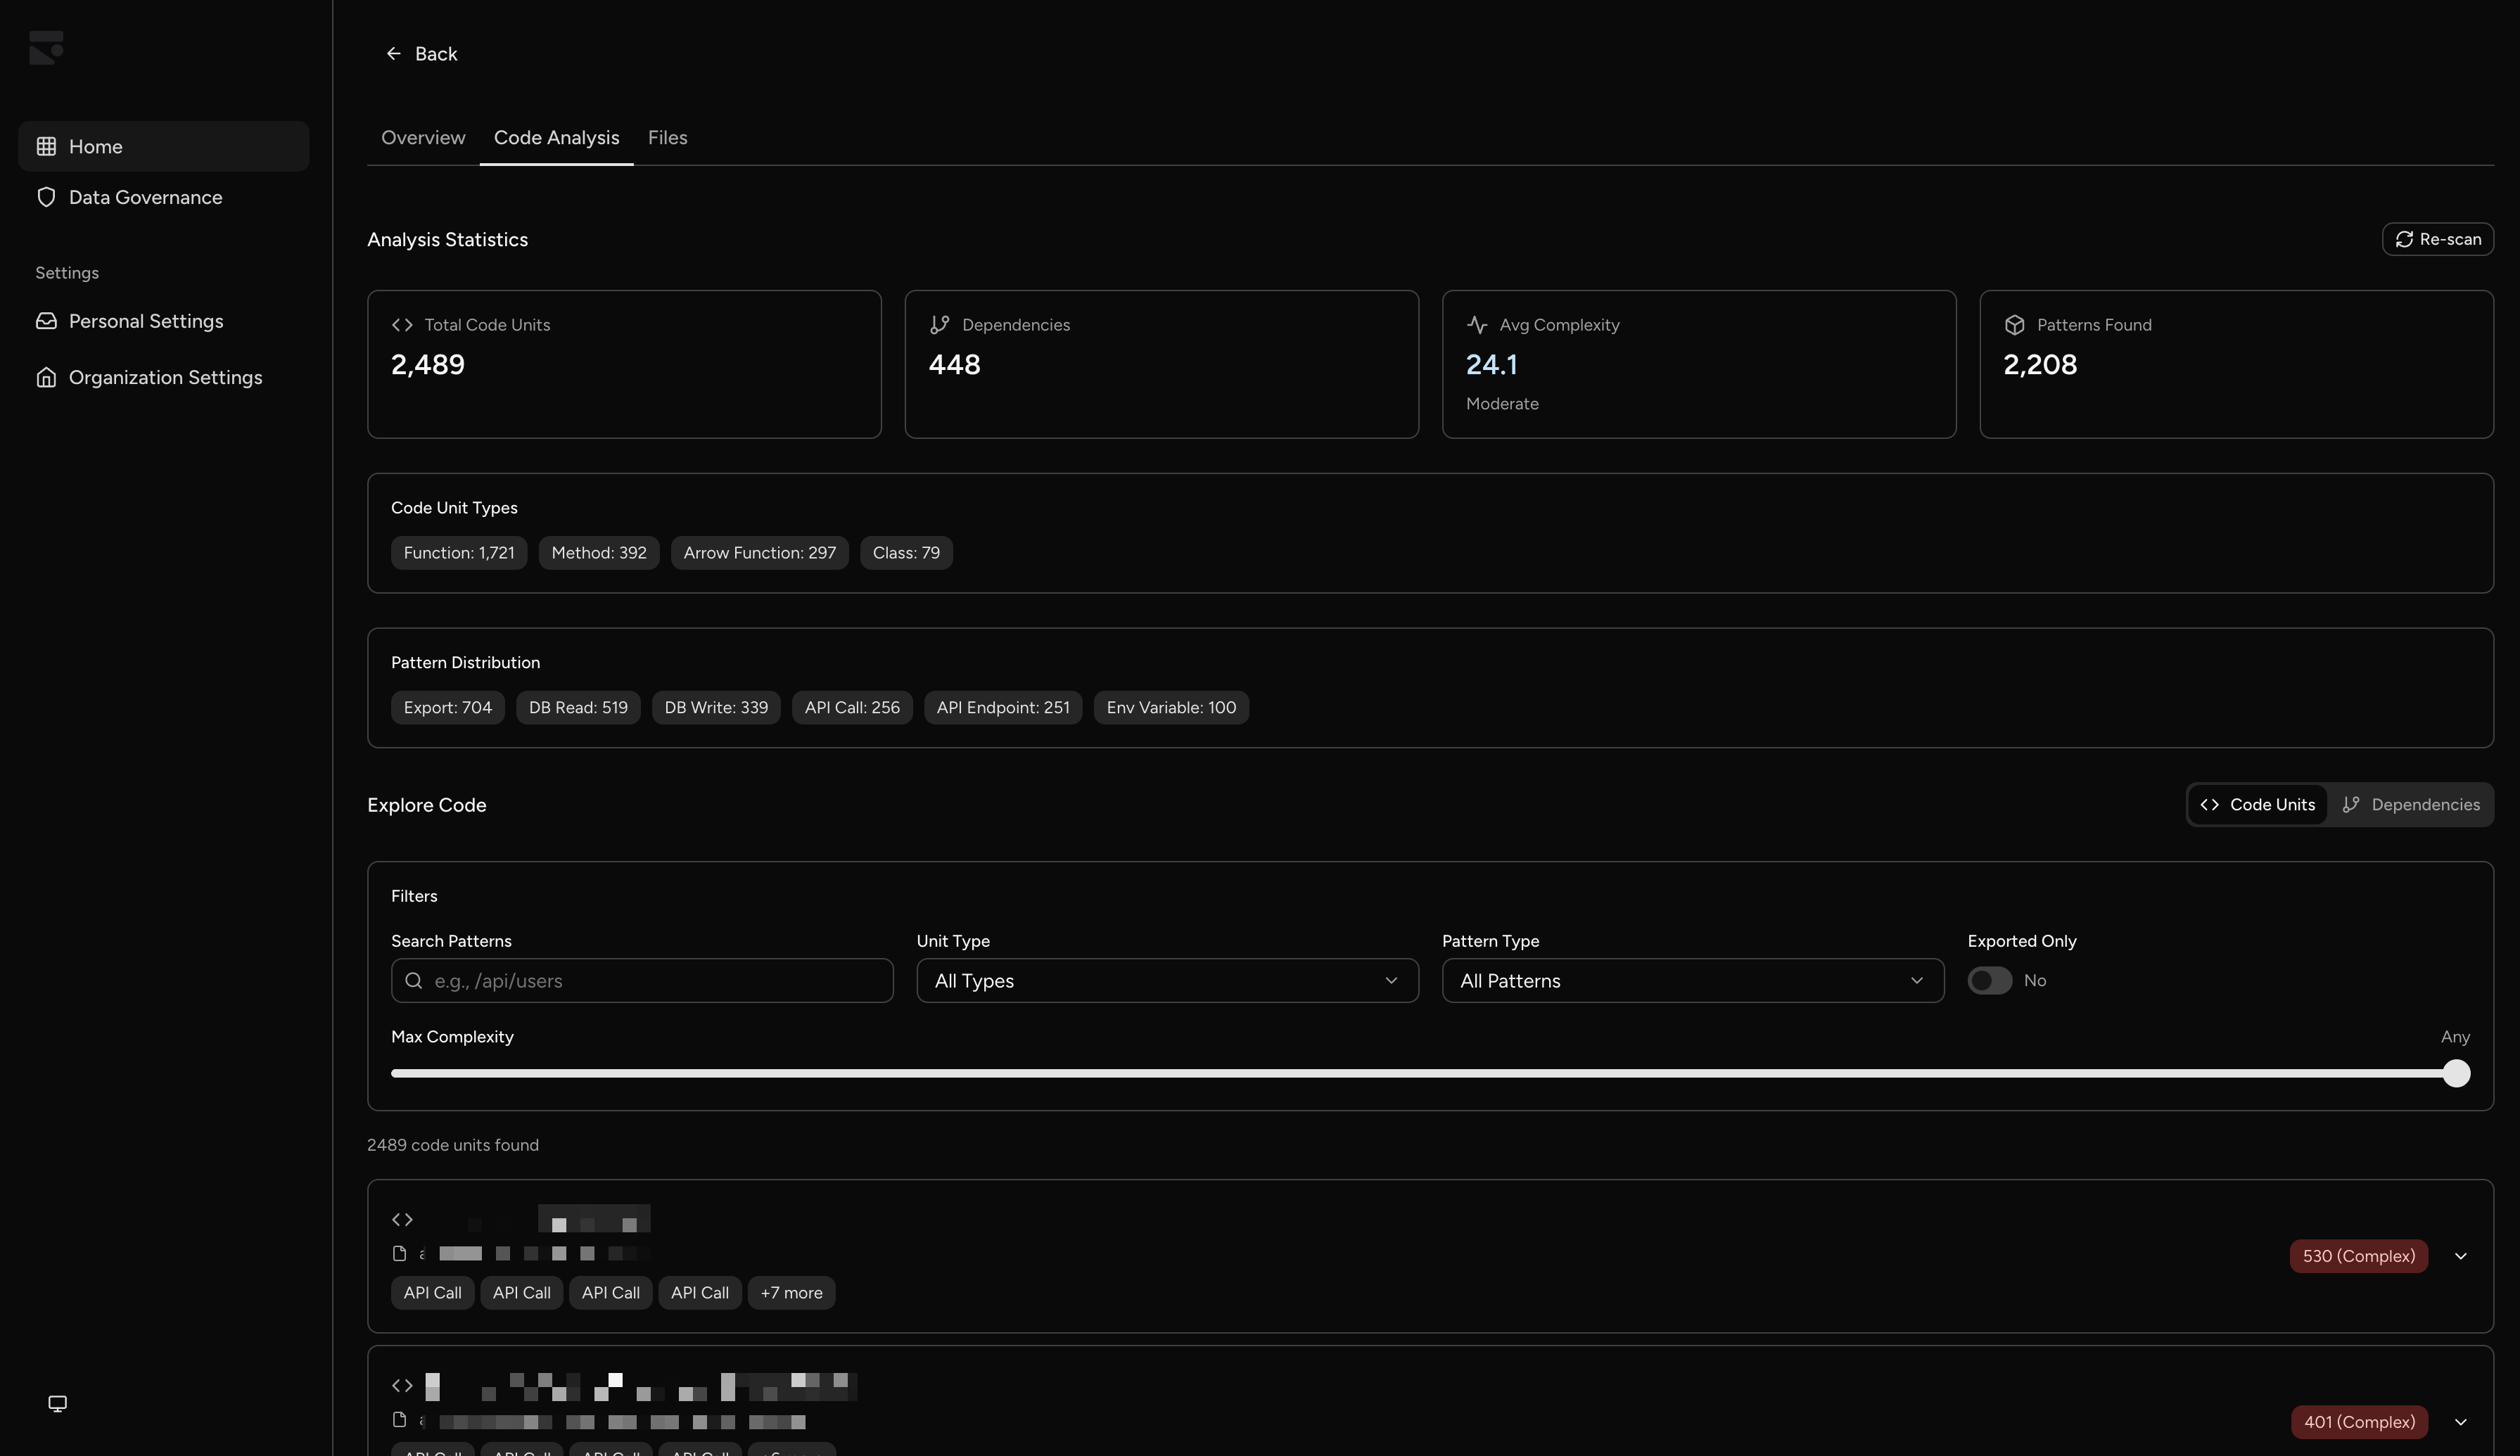Expand the 530 (Complex) code unit card

pyautogui.click(x=2462, y=1256)
